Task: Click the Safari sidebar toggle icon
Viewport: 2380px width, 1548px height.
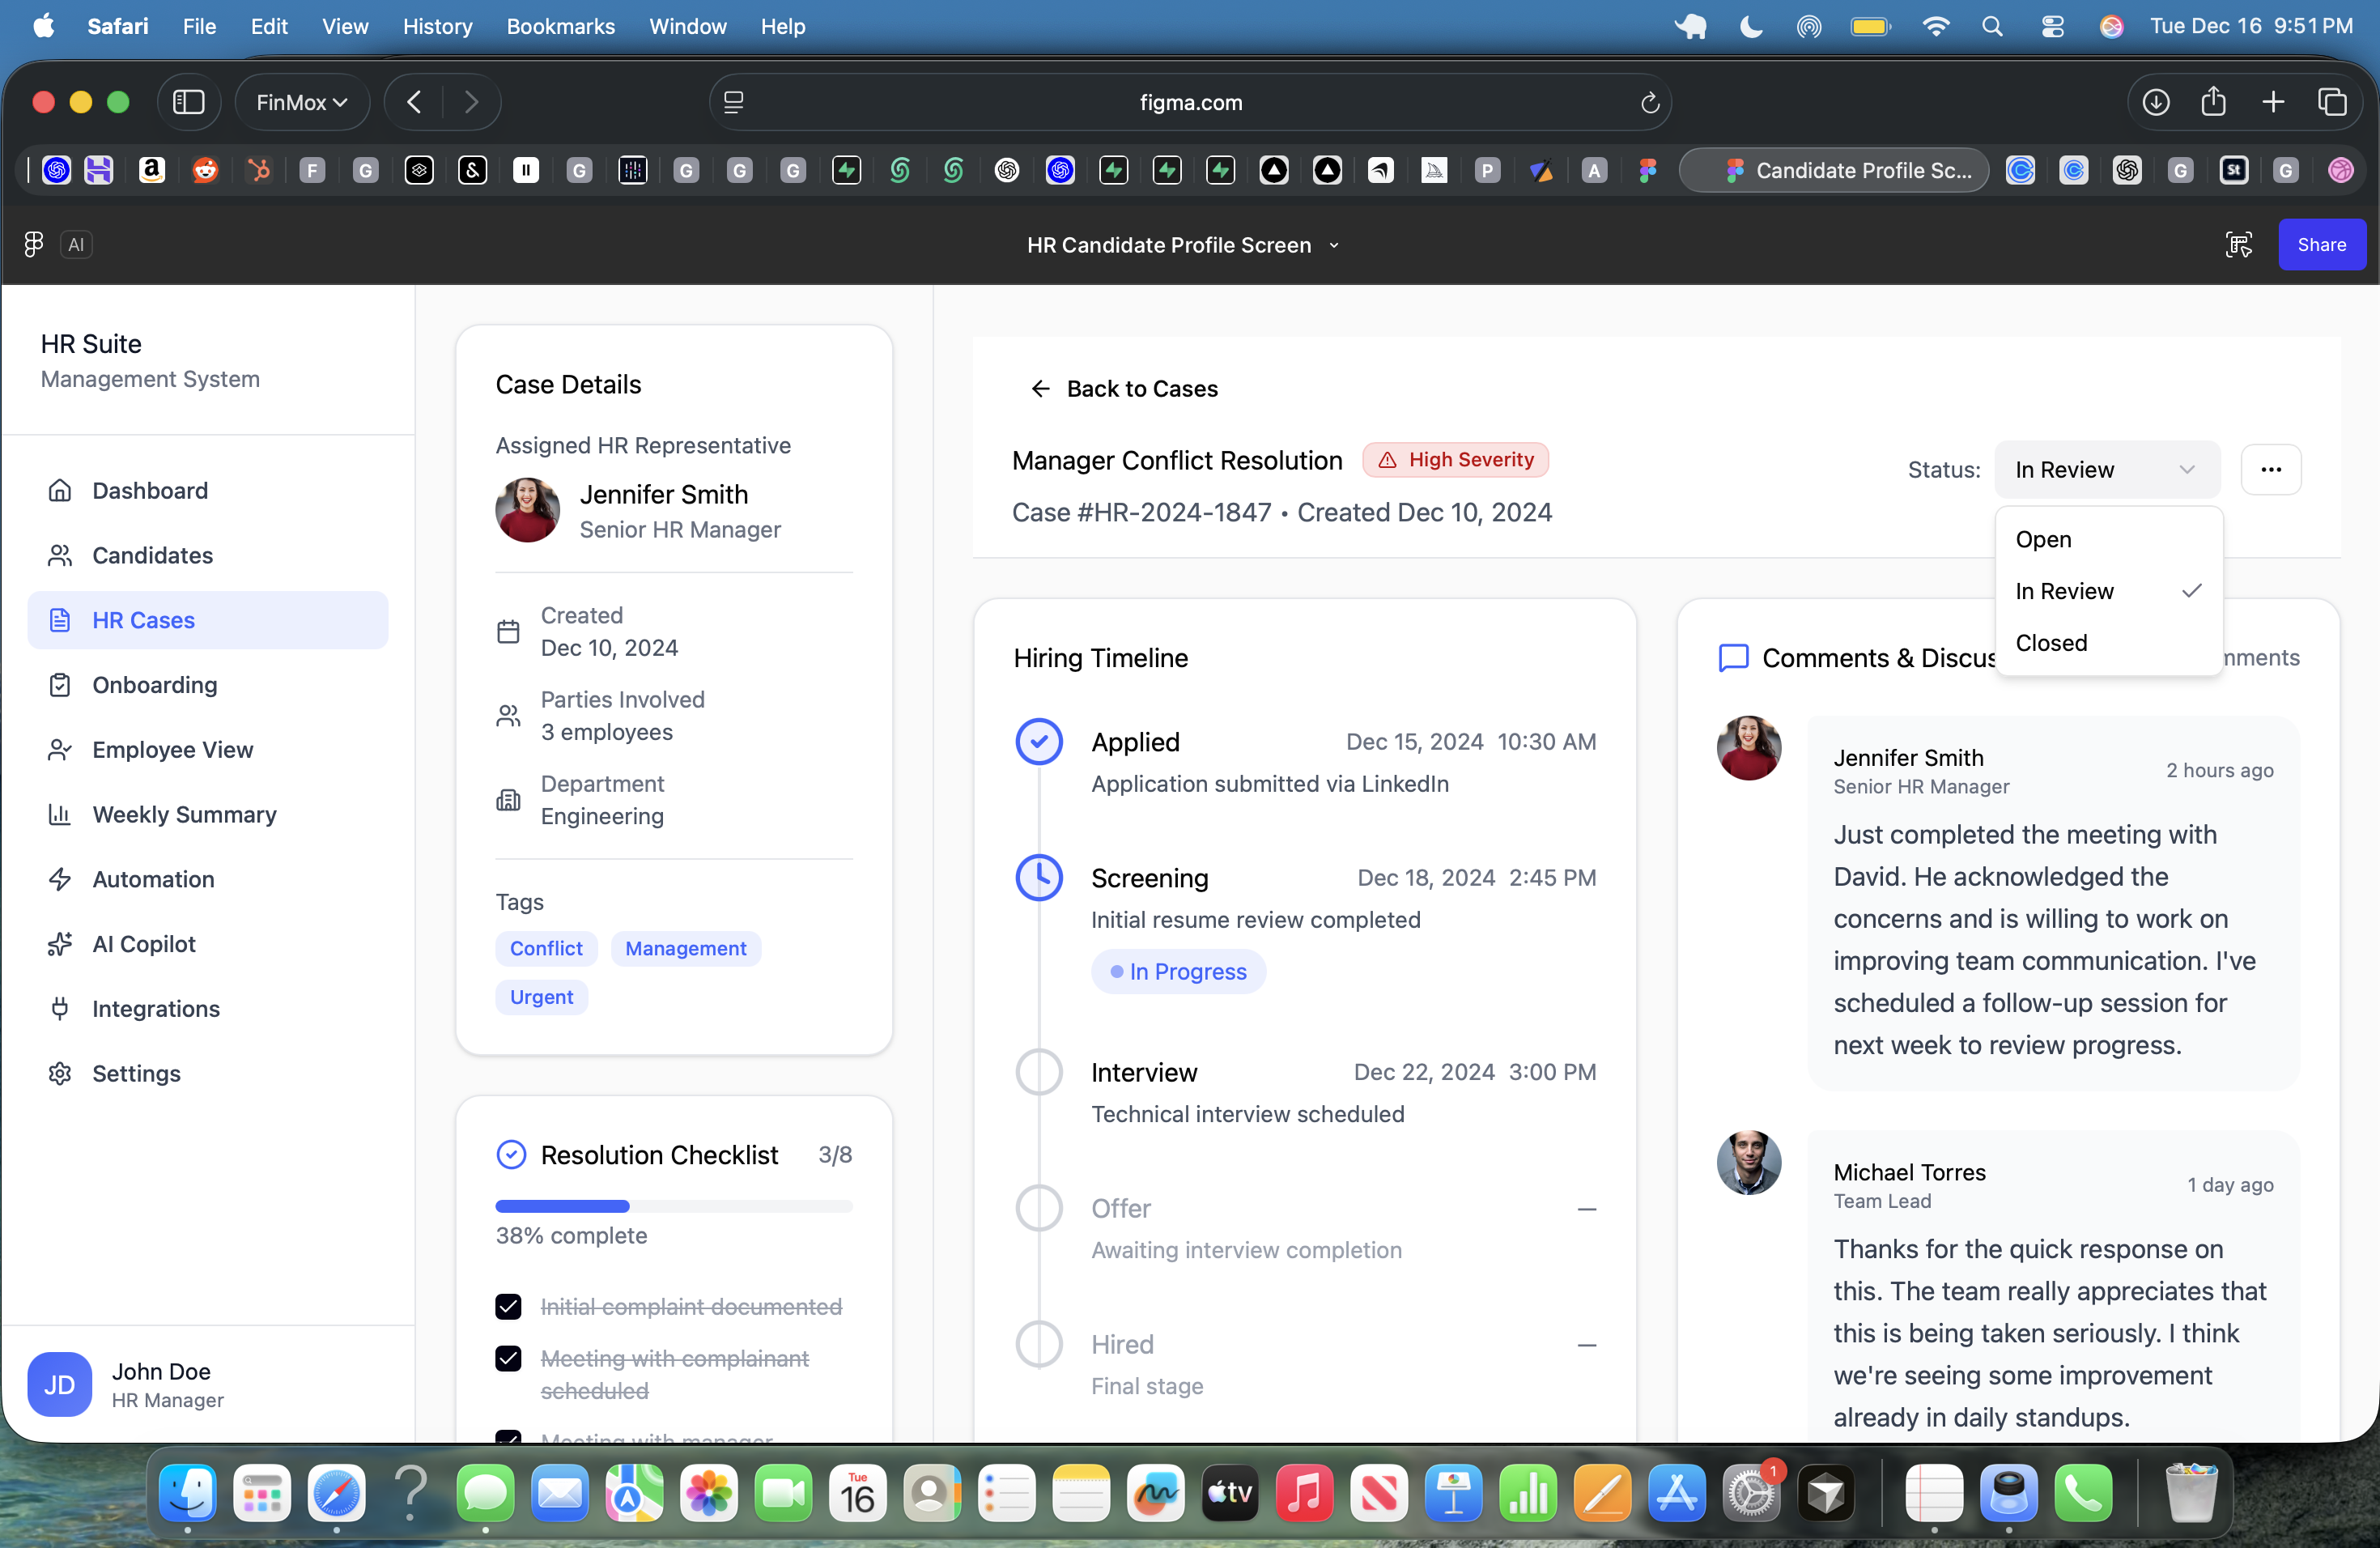Action: [x=188, y=102]
